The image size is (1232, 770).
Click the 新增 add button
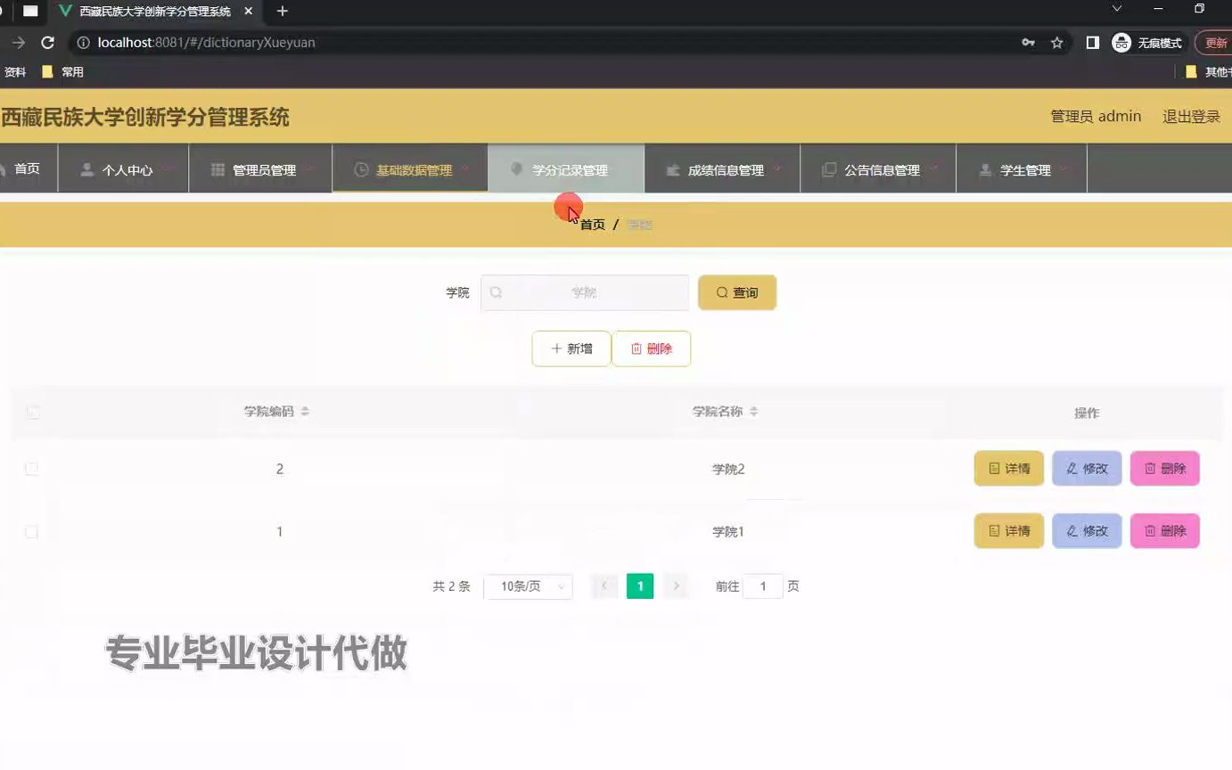(x=571, y=348)
